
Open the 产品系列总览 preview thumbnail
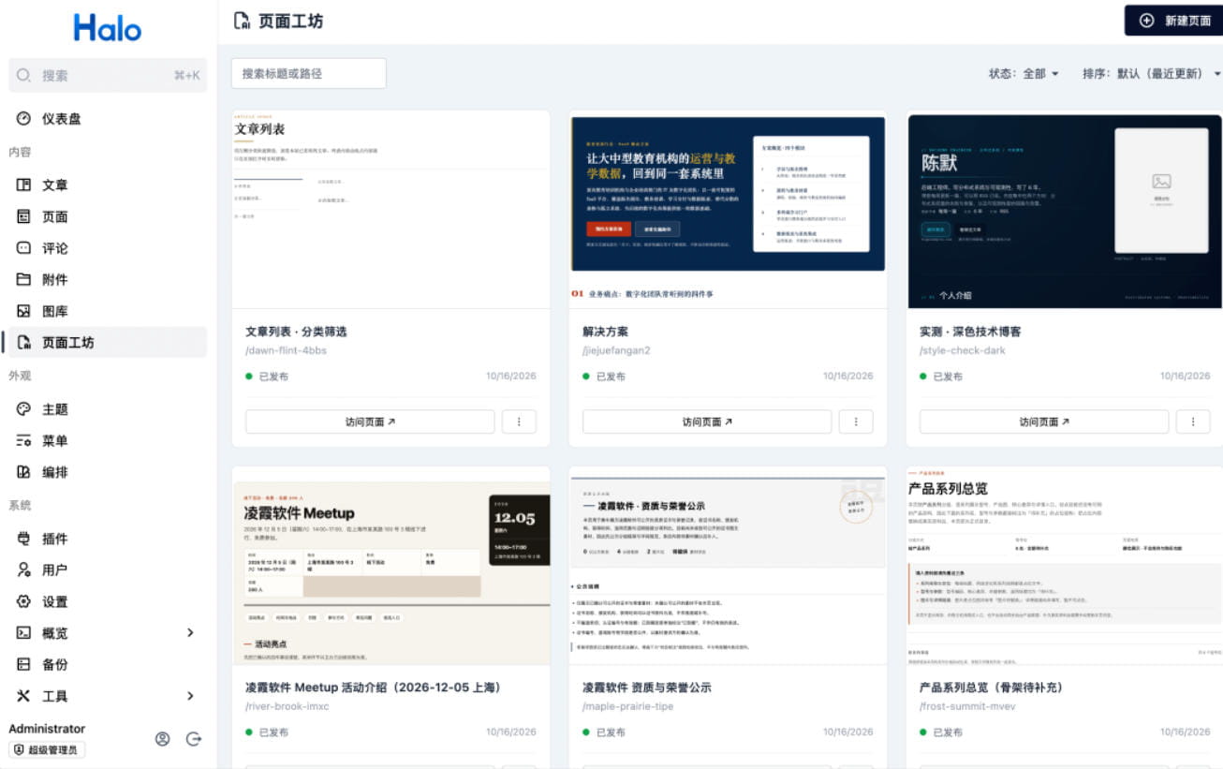(1065, 566)
